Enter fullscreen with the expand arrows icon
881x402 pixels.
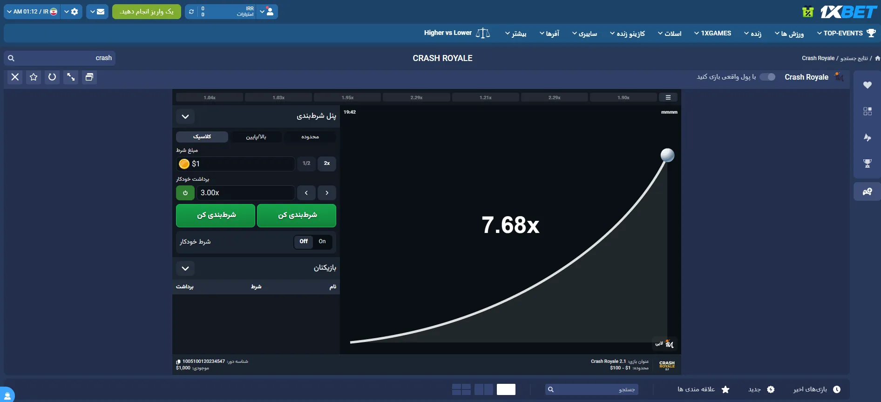(x=71, y=77)
